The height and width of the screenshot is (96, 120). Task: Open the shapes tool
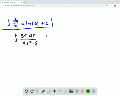(x=49, y=91)
